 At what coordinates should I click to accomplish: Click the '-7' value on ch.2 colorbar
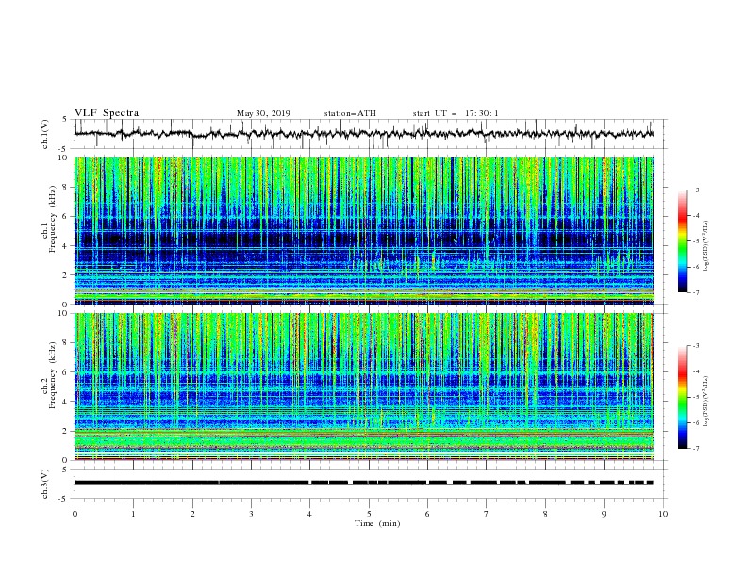(695, 449)
